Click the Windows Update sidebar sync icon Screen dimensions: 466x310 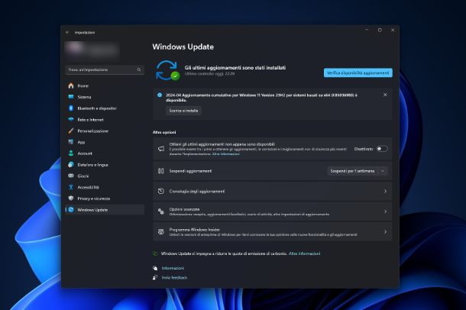click(x=71, y=210)
